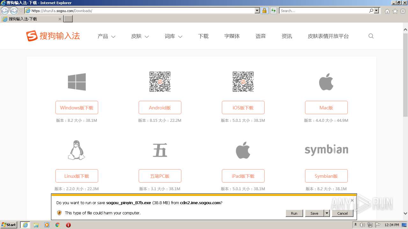The height and width of the screenshot is (229, 408).
Task: Open the address bar dropdown arrow
Action: (x=257, y=10)
